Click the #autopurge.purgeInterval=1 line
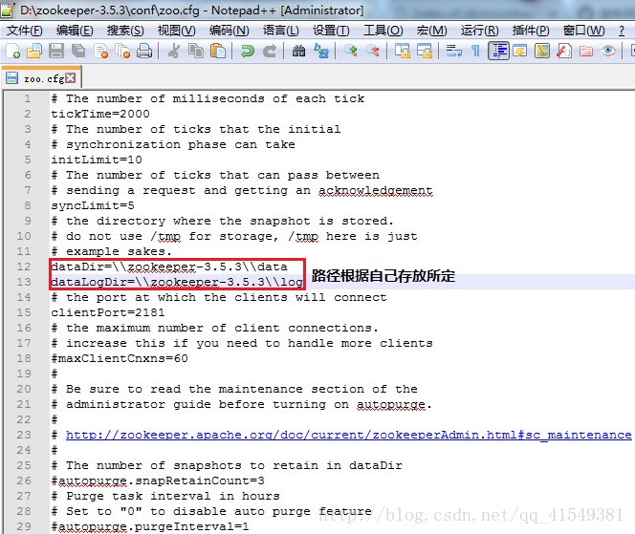The height and width of the screenshot is (534, 635). (150, 526)
